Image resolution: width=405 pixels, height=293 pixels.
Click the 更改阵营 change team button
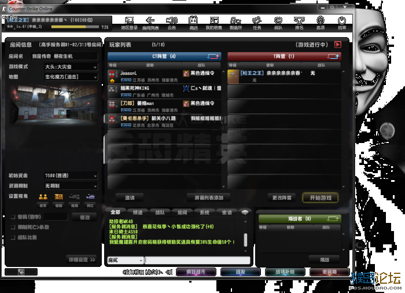282,198
